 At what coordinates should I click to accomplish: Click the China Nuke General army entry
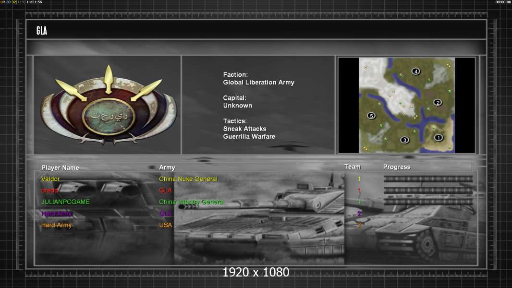point(188,179)
